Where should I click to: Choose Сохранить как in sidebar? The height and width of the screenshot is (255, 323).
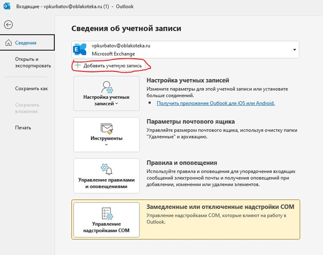point(32,89)
